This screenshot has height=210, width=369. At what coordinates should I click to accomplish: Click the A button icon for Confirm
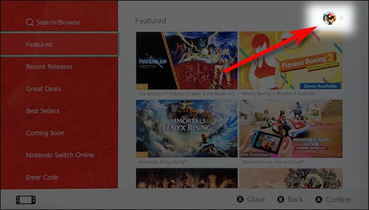tap(318, 200)
